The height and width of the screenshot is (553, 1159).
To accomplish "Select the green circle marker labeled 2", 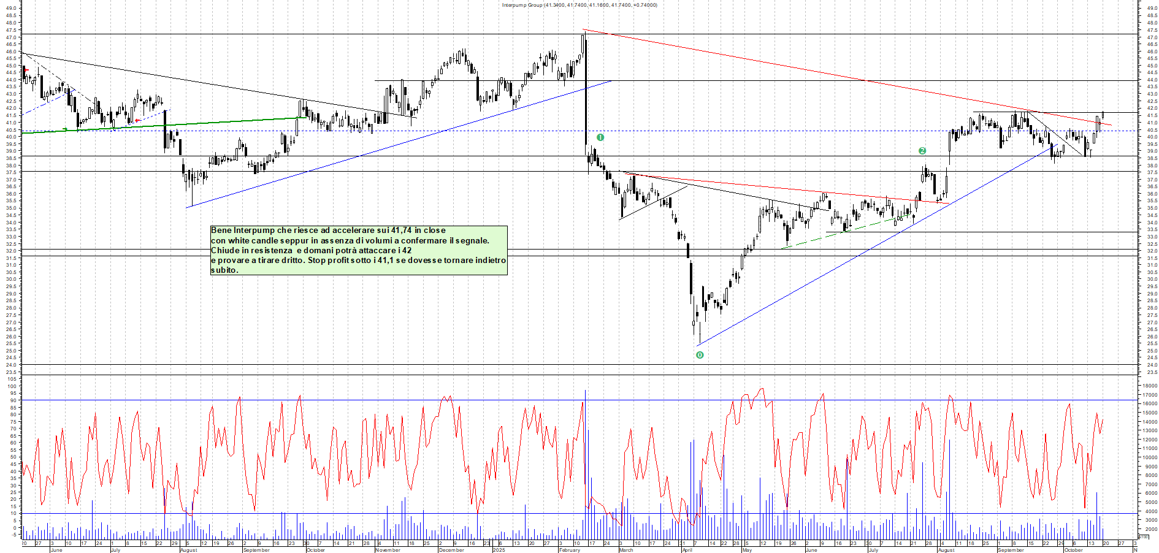I will [x=922, y=151].
